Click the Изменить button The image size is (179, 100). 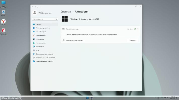pos(132,40)
